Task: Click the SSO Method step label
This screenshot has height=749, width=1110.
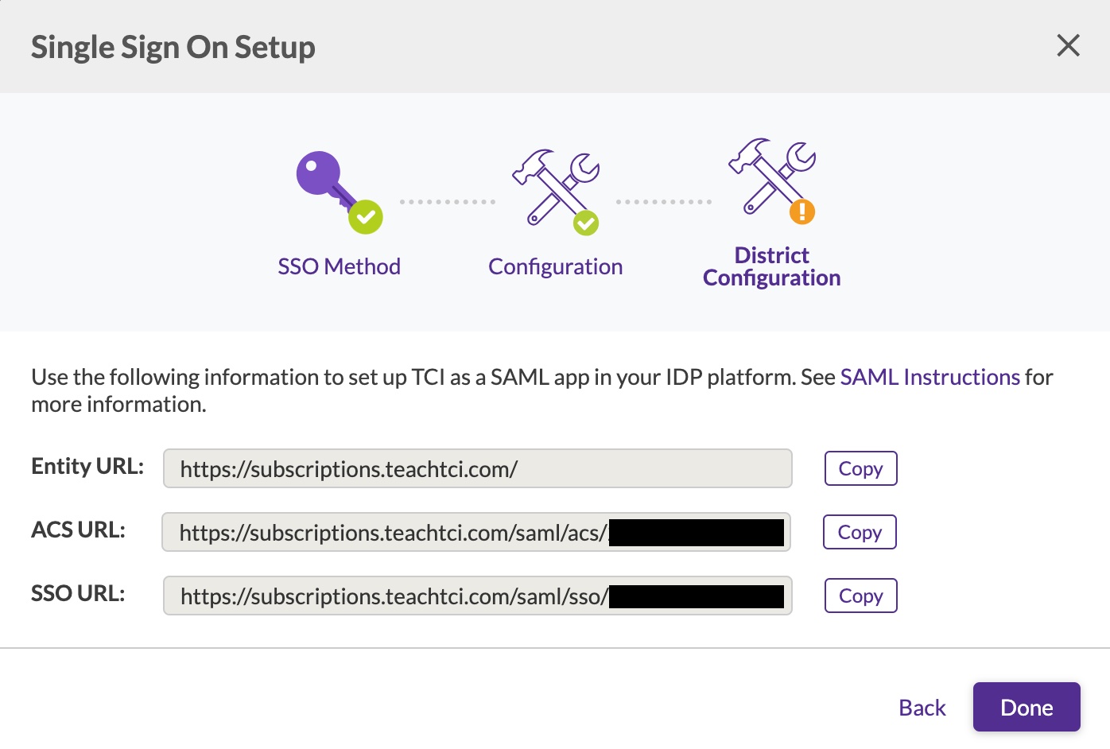Action: [339, 266]
